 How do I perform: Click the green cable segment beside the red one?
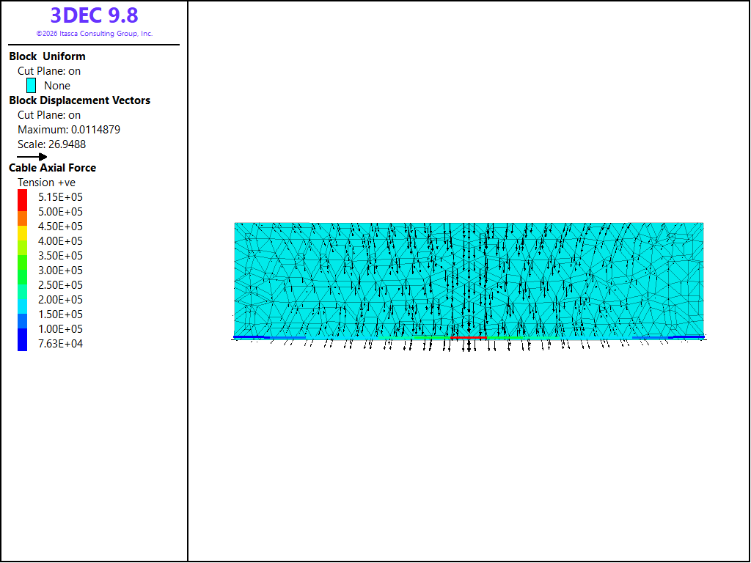505,338
